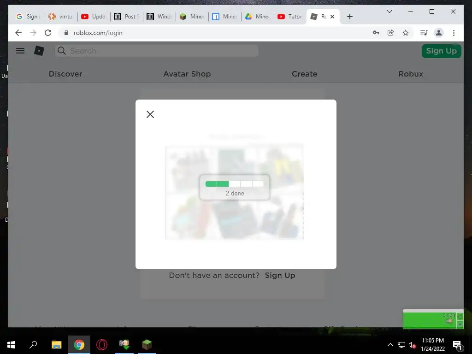Open saved passwords key icon
This screenshot has height=354, width=472.
pos(376,33)
